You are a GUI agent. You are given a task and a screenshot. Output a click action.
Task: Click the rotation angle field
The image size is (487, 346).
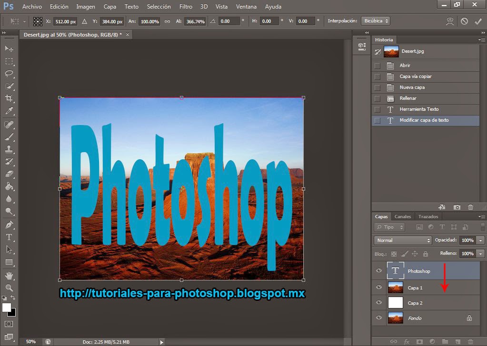click(x=229, y=21)
